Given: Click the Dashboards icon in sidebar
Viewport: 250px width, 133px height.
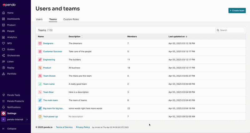Looking at the screenshot, I should [x=3, y=19].
